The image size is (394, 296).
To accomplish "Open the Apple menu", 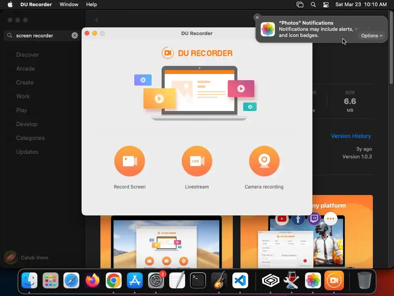I will coord(10,4).
